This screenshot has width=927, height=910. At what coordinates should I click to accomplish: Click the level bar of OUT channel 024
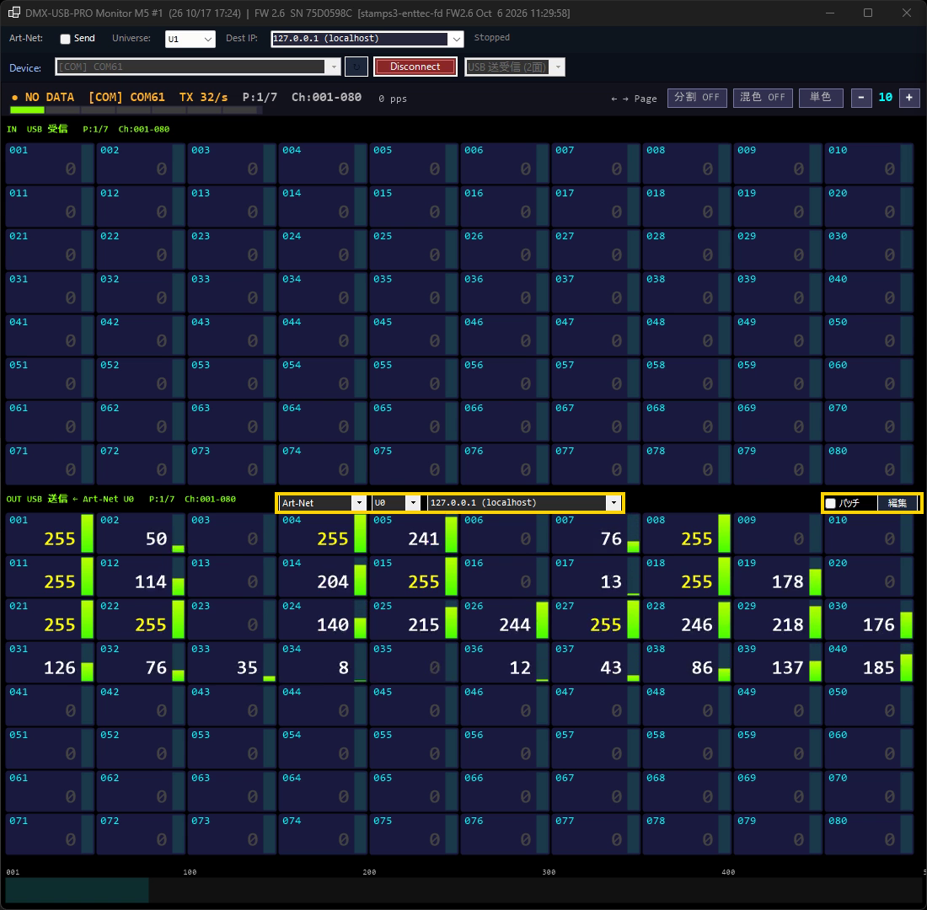coord(360,619)
